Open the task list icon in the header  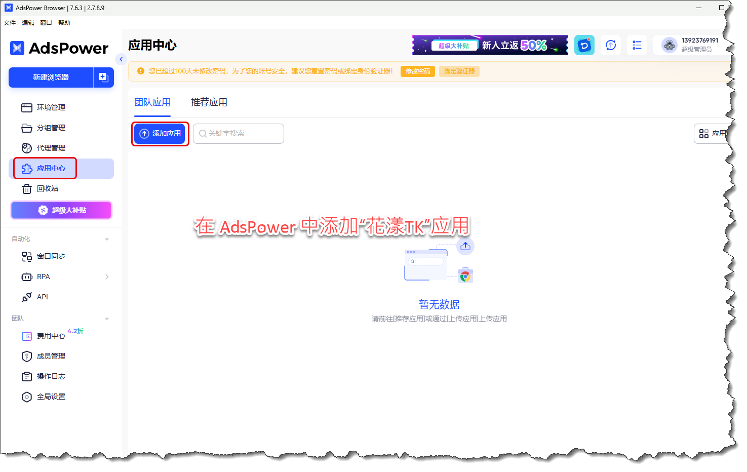coord(637,45)
